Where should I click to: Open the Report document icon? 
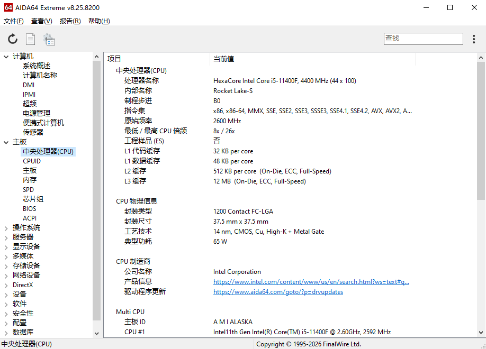[30, 39]
